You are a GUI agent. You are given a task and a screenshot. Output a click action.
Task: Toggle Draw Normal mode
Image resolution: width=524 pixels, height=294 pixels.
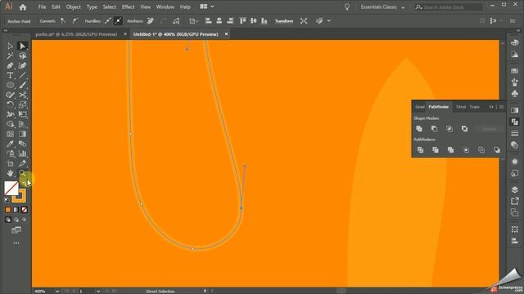[8, 220]
